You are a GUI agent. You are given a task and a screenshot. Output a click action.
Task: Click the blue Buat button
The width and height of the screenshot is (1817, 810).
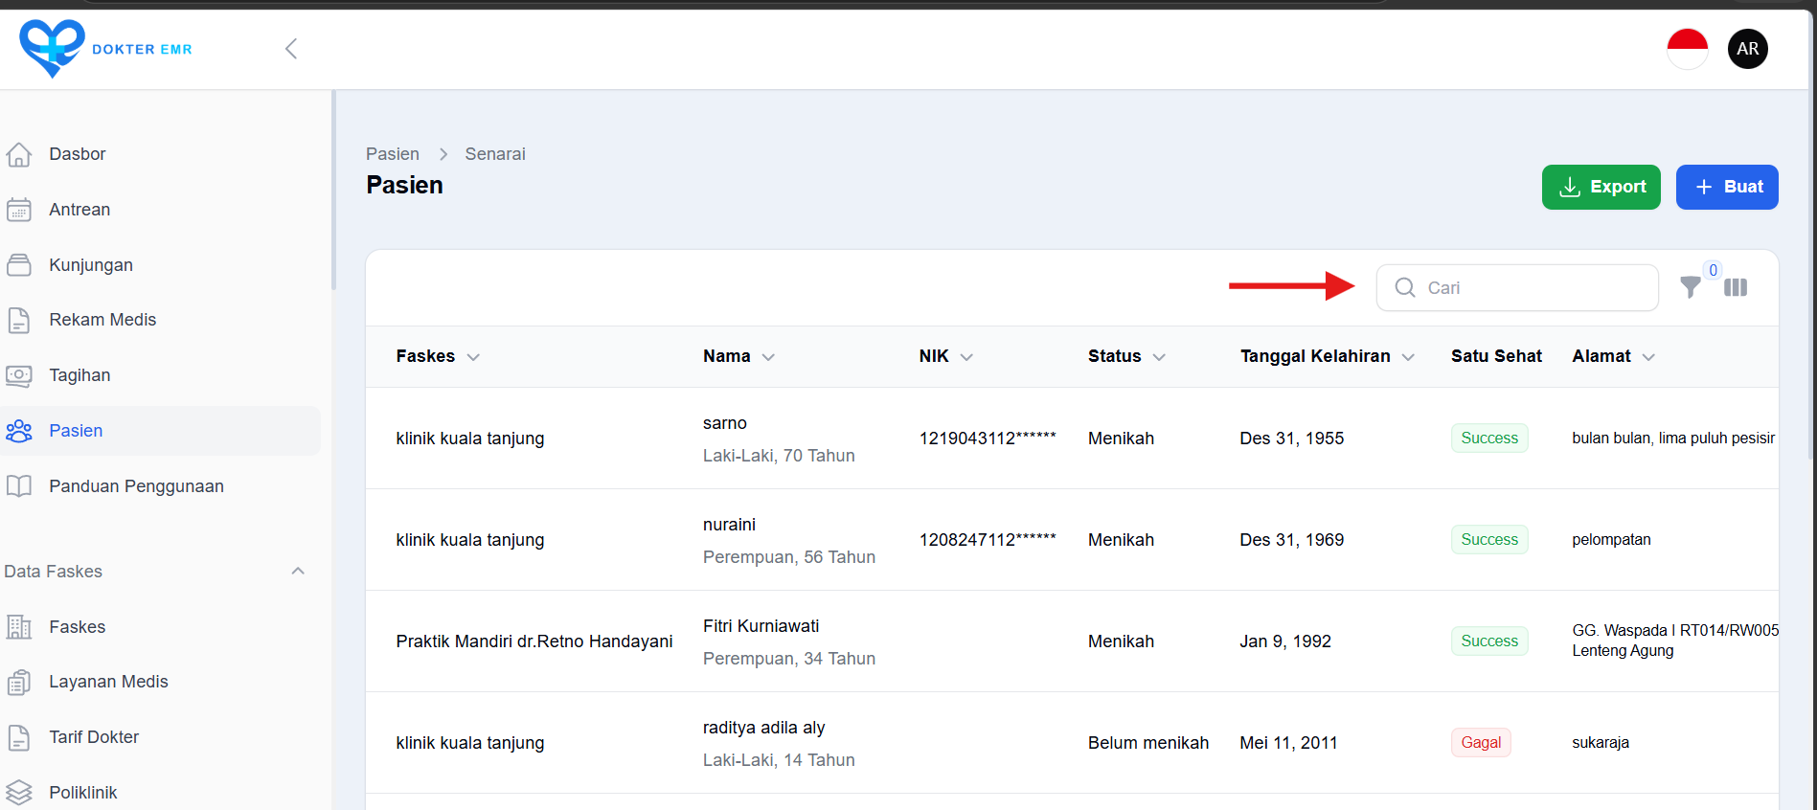point(1726,187)
